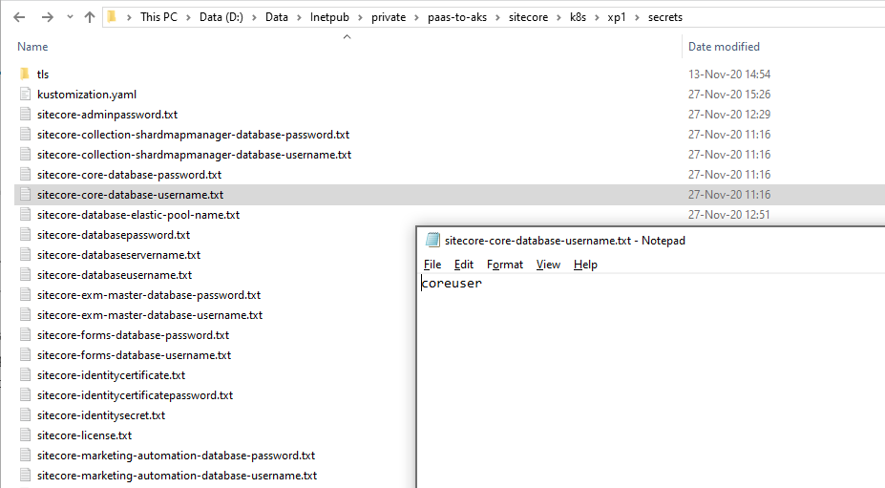Image resolution: width=885 pixels, height=488 pixels.
Task: Select sitecore-exm-master-database-username.txt file icon
Action: point(25,314)
